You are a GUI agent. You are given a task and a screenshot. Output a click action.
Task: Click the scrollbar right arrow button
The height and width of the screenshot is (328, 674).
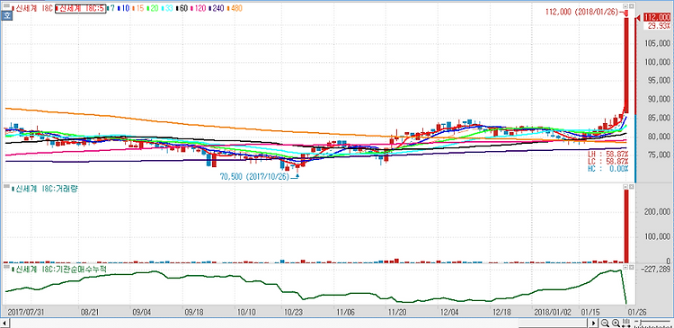pos(595,323)
